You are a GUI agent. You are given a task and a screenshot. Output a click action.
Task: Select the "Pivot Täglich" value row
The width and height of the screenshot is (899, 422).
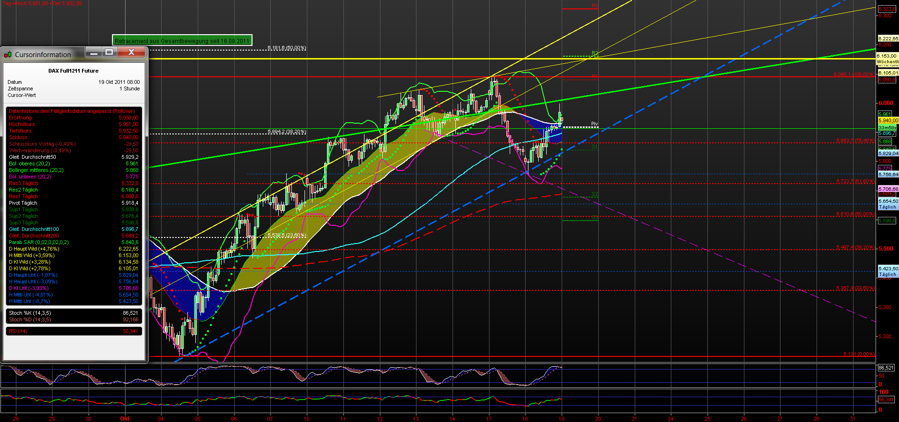click(x=22, y=203)
